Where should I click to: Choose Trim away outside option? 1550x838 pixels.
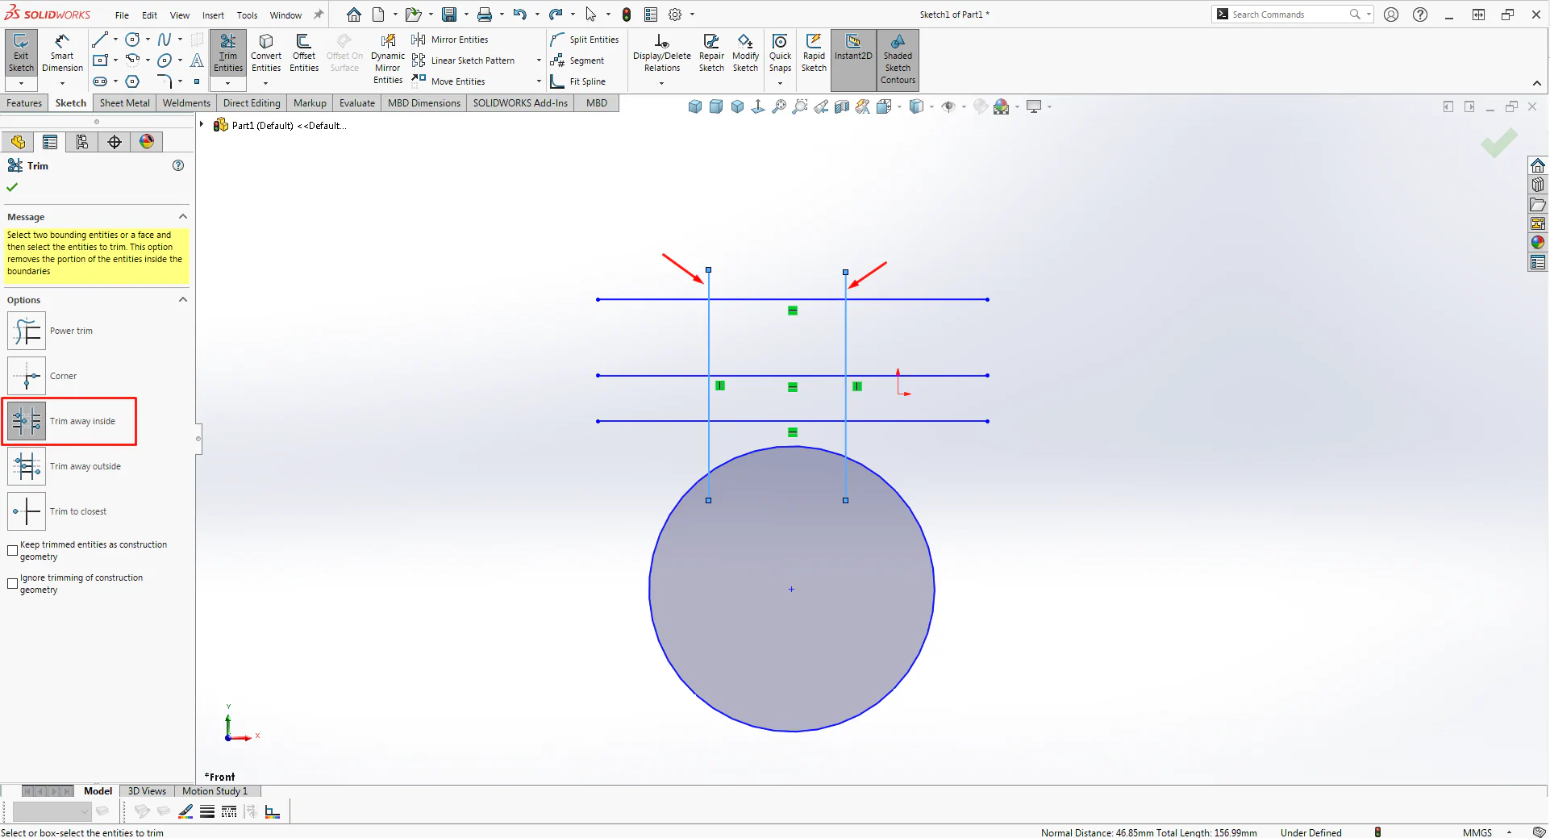tap(27, 466)
